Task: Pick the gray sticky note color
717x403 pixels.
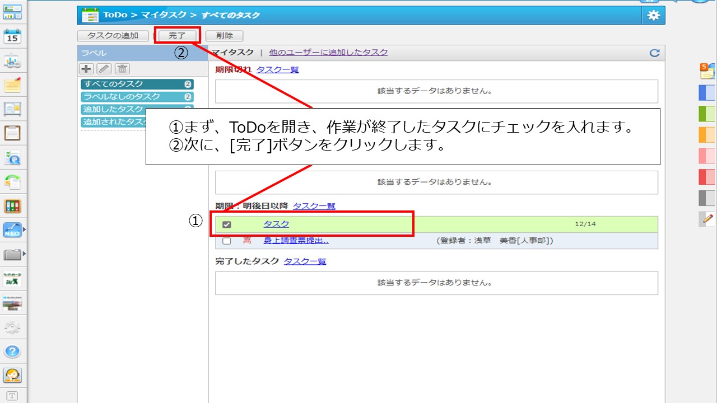Action: [x=707, y=198]
